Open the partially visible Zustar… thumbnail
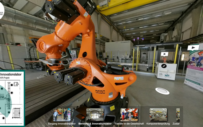The width and height of the screenshot is (203, 127). pyautogui.click(x=178, y=115)
